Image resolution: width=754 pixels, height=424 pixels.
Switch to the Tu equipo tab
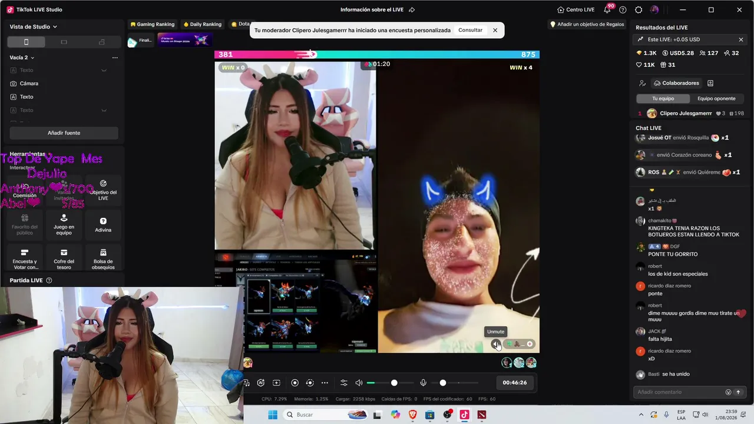coord(663,98)
